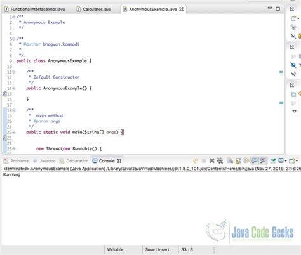Click the Display Selected Console icon
This screenshot has height=255, width=301.
pos(281,160)
